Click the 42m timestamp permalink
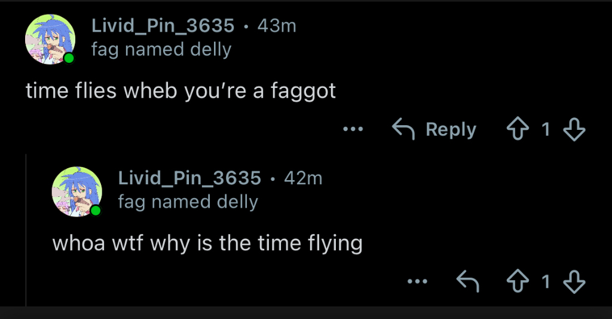 pyautogui.click(x=303, y=178)
